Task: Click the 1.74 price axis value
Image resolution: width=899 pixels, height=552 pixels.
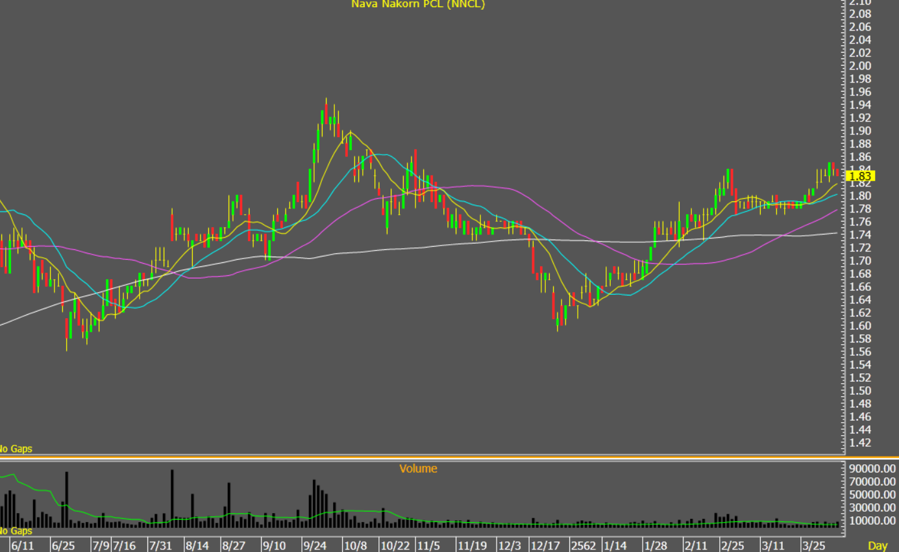Action: pyautogui.click(x=860, y=234)
